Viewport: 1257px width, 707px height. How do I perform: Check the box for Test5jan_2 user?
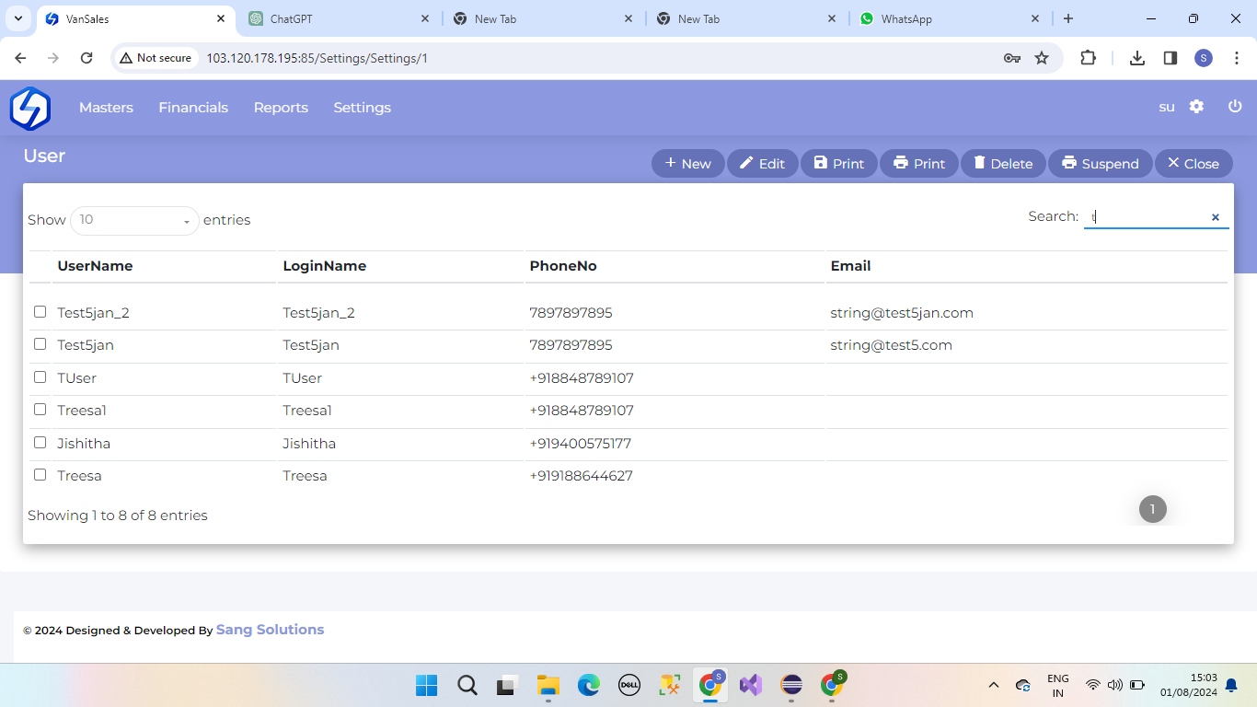40,312
